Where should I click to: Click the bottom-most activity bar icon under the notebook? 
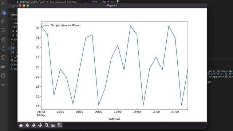[3, 85]
